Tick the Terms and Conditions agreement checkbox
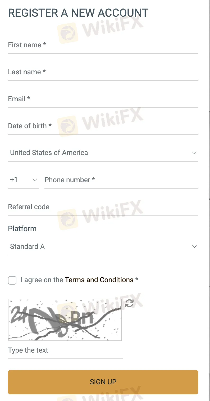 12,280
